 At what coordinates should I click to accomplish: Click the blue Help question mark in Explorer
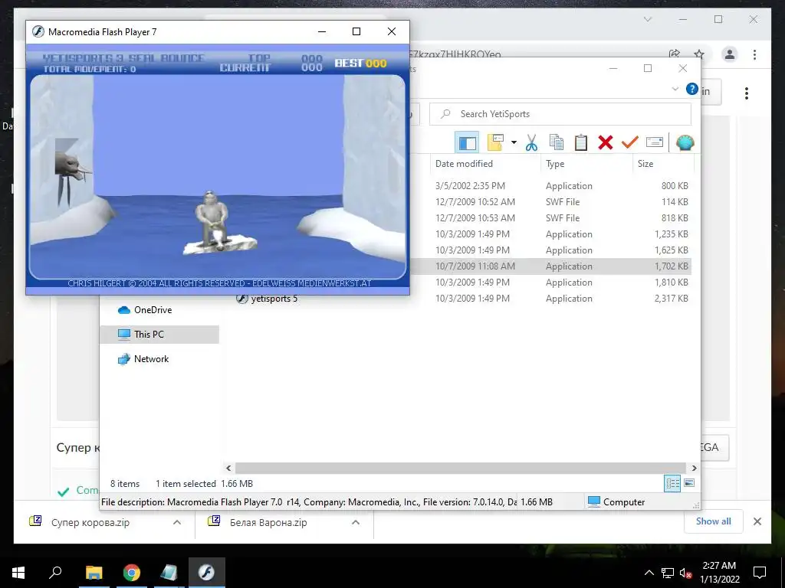(x=692, y=89)
